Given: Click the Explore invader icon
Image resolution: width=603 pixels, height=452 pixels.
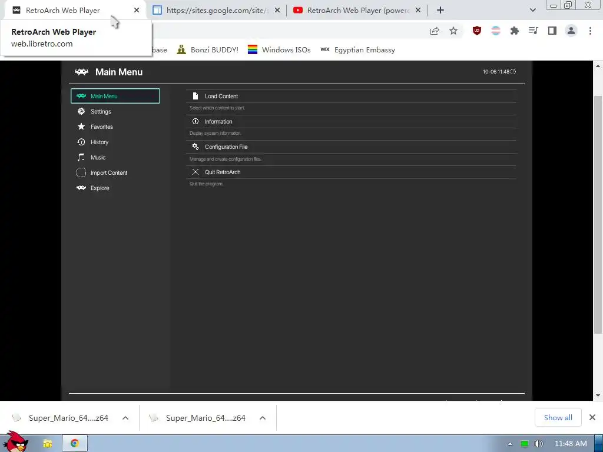Looking at the screenshot, I should [x=81, y=188].
